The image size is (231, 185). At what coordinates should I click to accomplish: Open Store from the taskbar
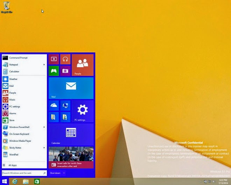click(x=37, y=181)
